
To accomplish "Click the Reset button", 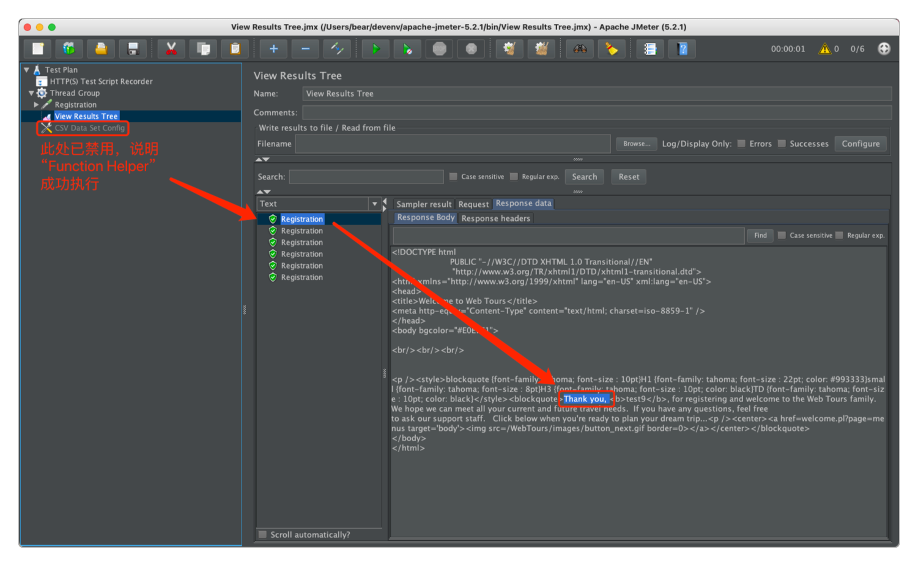I will point(629,177).
